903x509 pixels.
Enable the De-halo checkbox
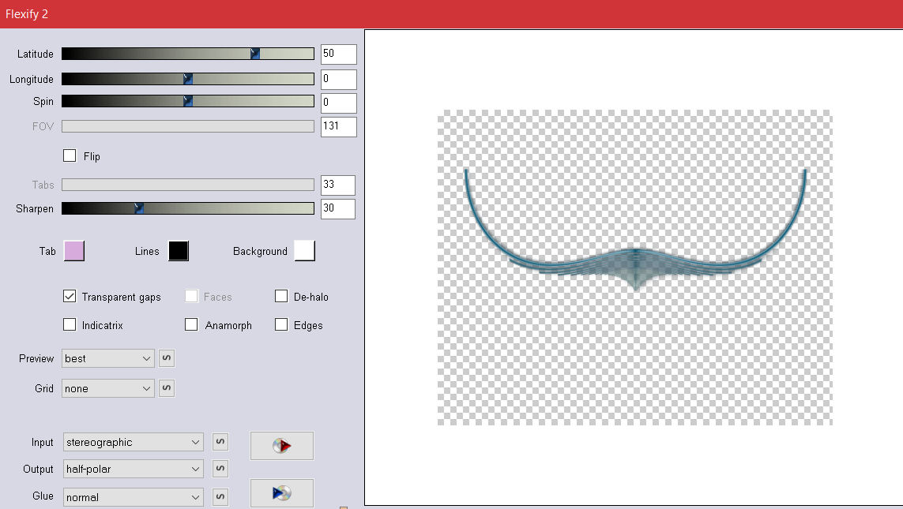(x=281, y=297)
